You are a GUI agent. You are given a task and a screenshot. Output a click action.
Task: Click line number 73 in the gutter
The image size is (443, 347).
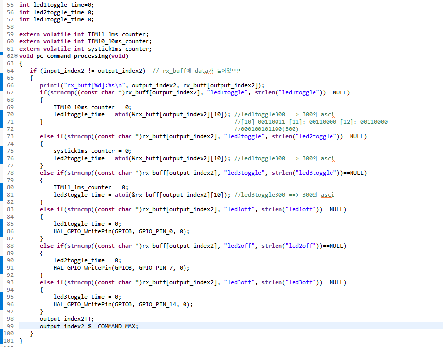click(10, 136)
